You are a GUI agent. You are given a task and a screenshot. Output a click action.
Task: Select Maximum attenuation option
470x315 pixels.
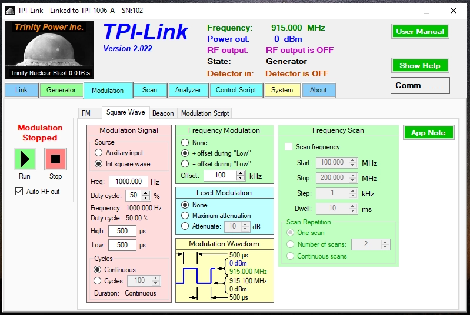(x=185, y=216)
